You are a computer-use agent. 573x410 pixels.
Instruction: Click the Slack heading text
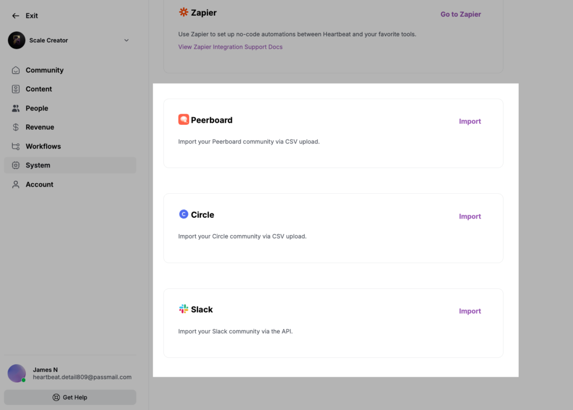click(x=201, y=309)
